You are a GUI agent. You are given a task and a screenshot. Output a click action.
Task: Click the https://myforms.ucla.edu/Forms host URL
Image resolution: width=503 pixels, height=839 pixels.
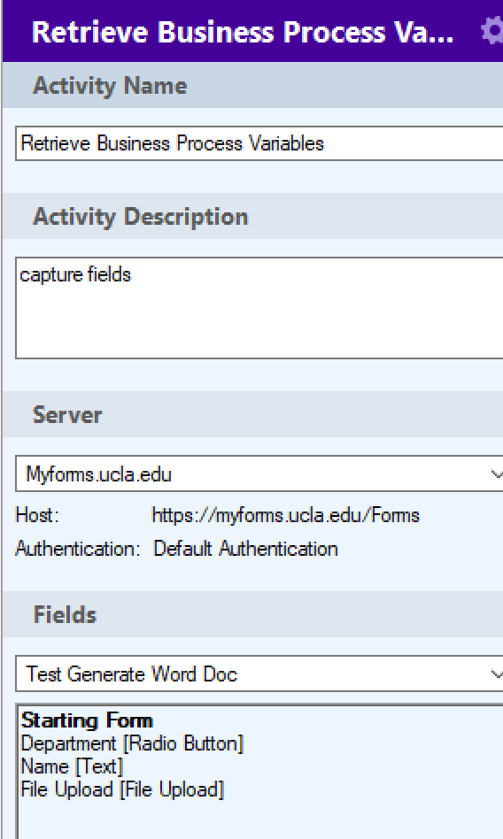[286, 515]
